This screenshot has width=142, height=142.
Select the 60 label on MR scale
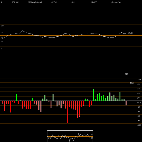click(x=139, y=89)
